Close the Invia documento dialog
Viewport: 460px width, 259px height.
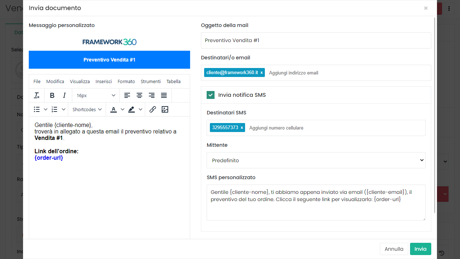click(426, 8)
